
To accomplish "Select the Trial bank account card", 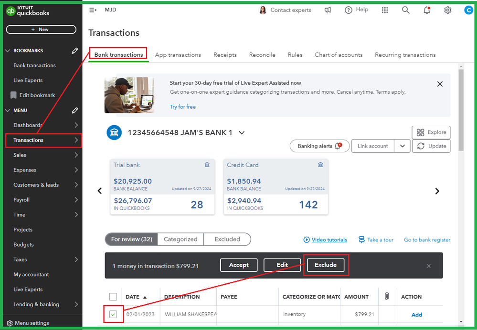I will pos(162,187).
